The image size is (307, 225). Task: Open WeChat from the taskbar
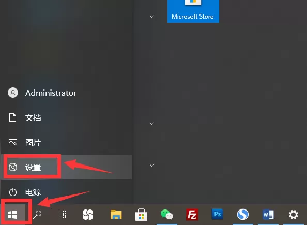tap(167, 215)
